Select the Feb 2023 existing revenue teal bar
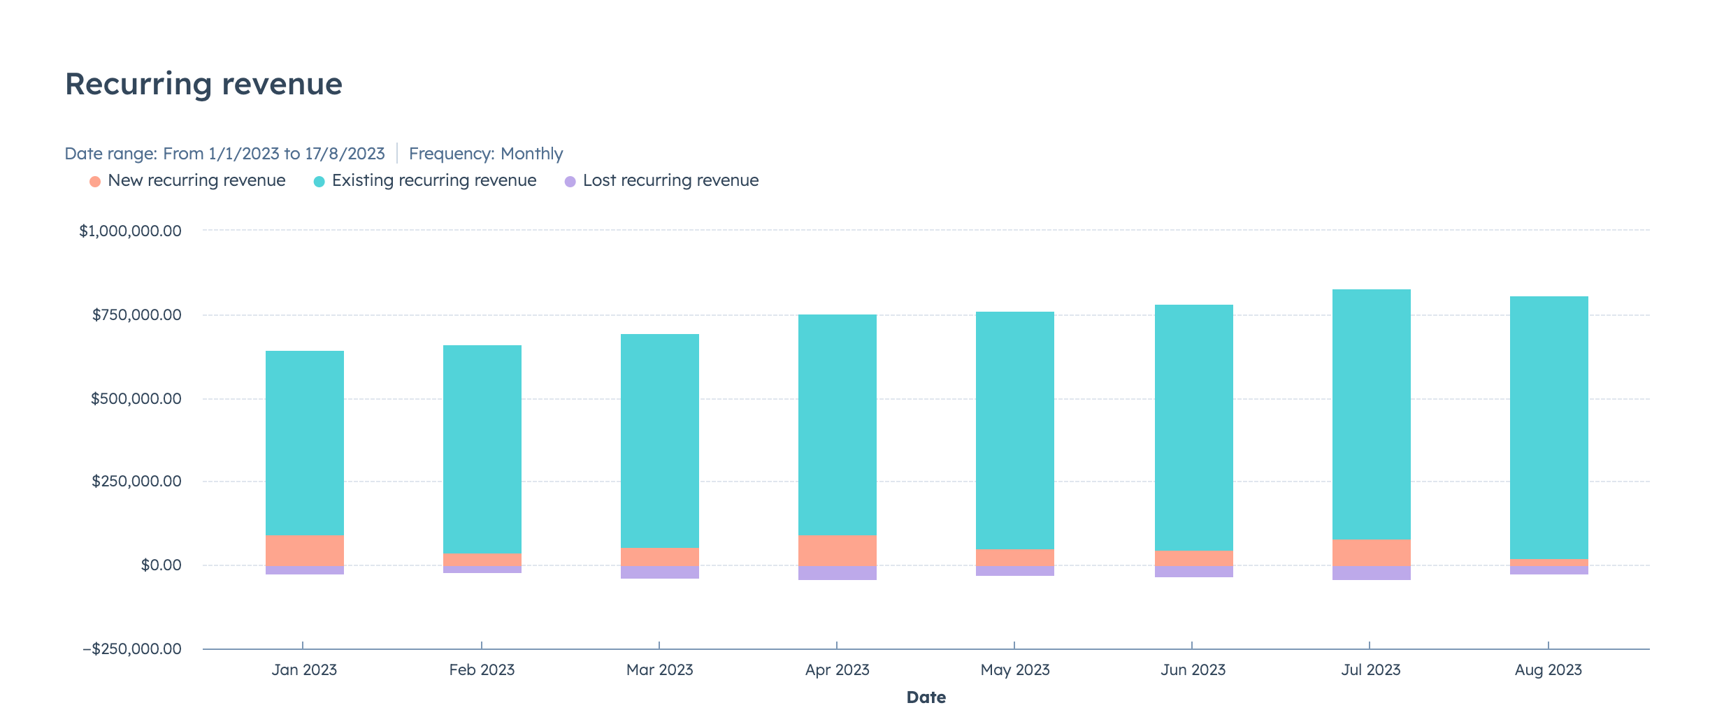Viewport: 1710px width, 724px height. point(482,449)
